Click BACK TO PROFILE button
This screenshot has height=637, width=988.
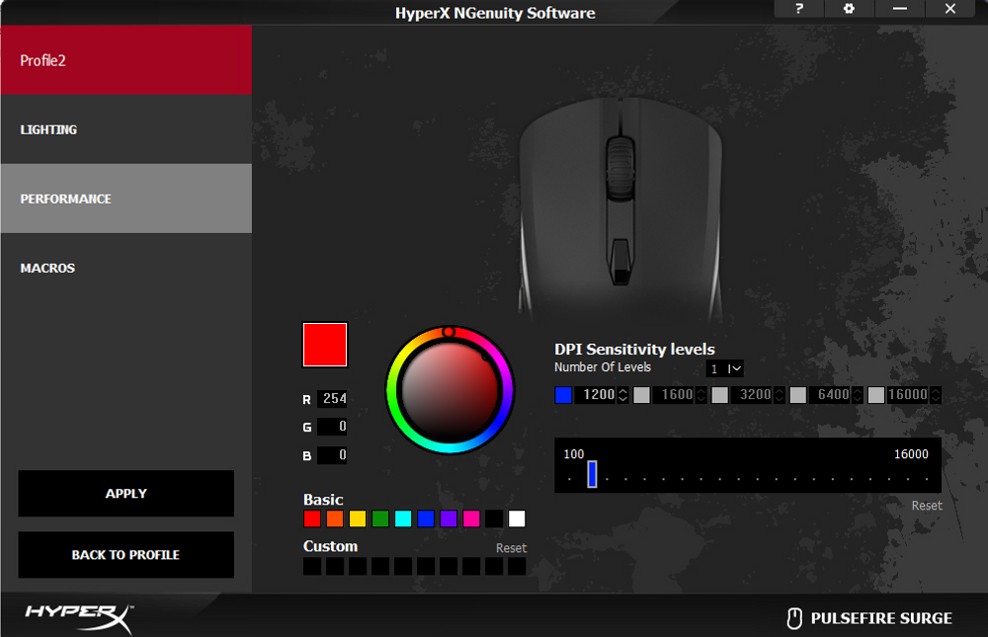[x=126, y=554]
